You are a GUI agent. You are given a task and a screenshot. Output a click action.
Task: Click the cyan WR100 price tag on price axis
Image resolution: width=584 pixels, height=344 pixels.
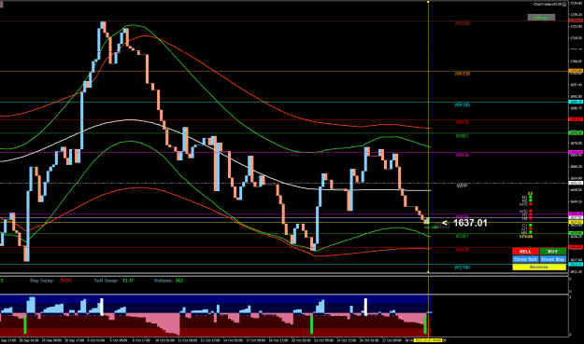coord(576,102)
